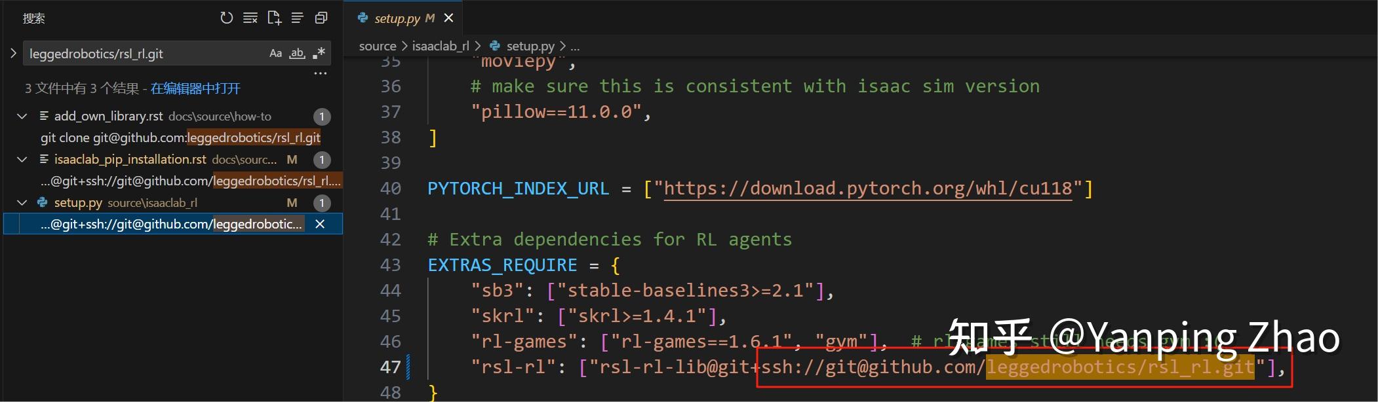
Task: Expand the replace field chevron
Action: click(13, 53)
